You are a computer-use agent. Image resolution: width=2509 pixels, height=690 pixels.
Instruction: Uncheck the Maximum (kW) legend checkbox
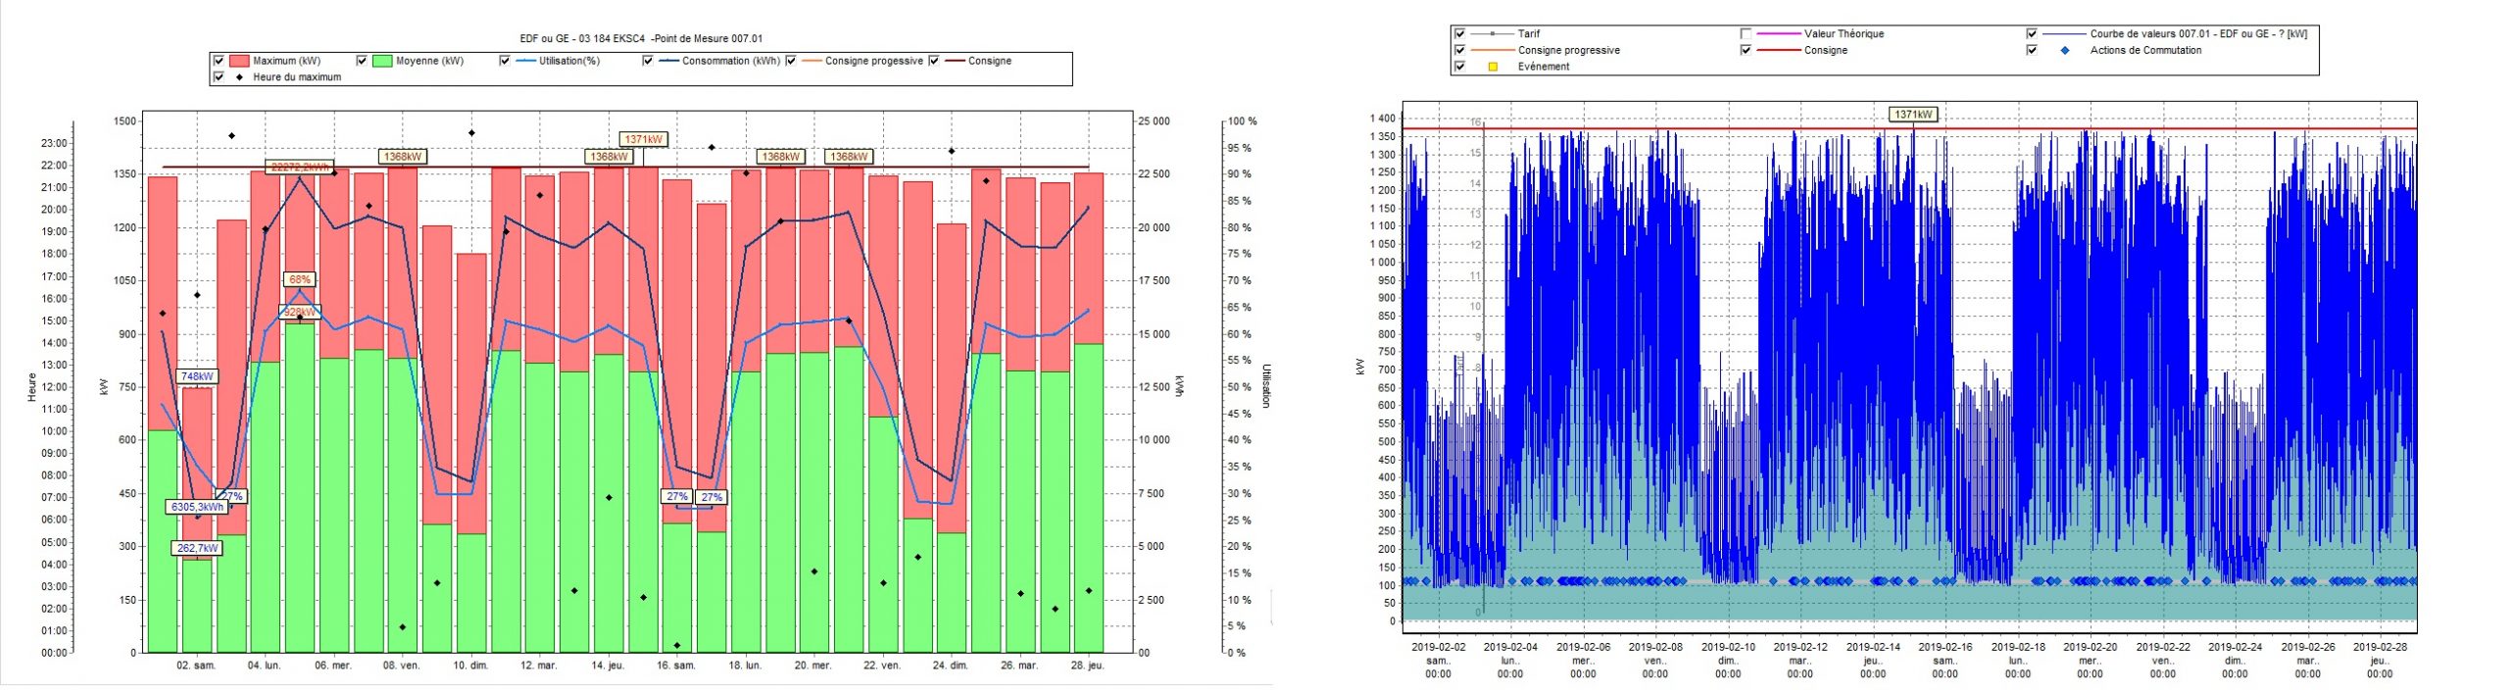pyautogui.click(x=219, y=61)
